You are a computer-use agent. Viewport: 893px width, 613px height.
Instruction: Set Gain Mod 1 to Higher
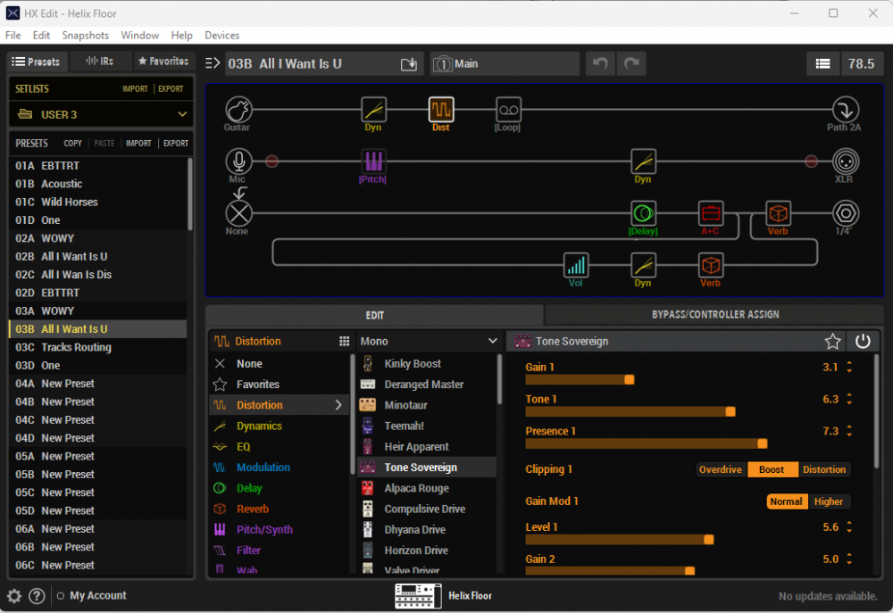pyautogui.click(x=828, y=501)
